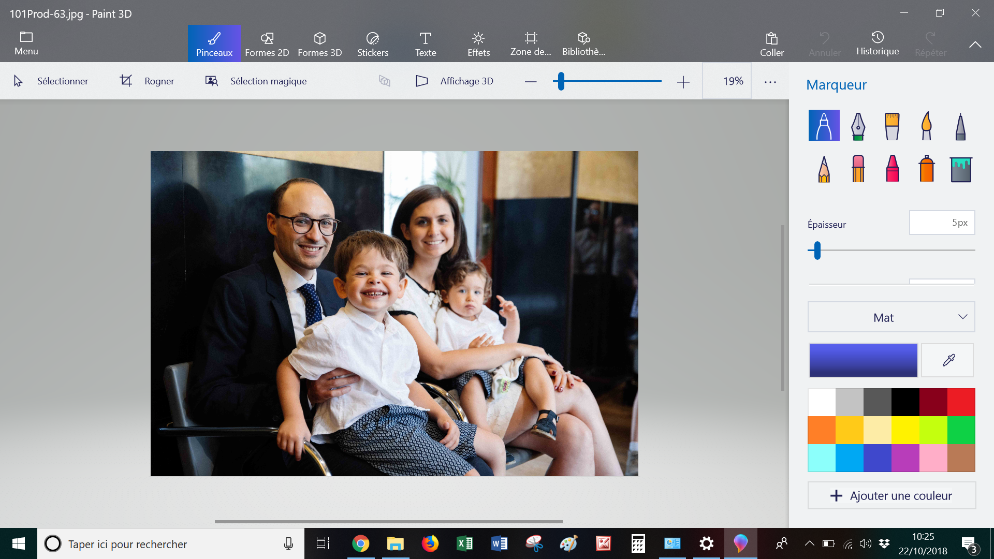Image resolution: width=994 pixels, height=559 pixels.
Task: Activate the eyedropper color picker
Action: click(x=948, y=360)
